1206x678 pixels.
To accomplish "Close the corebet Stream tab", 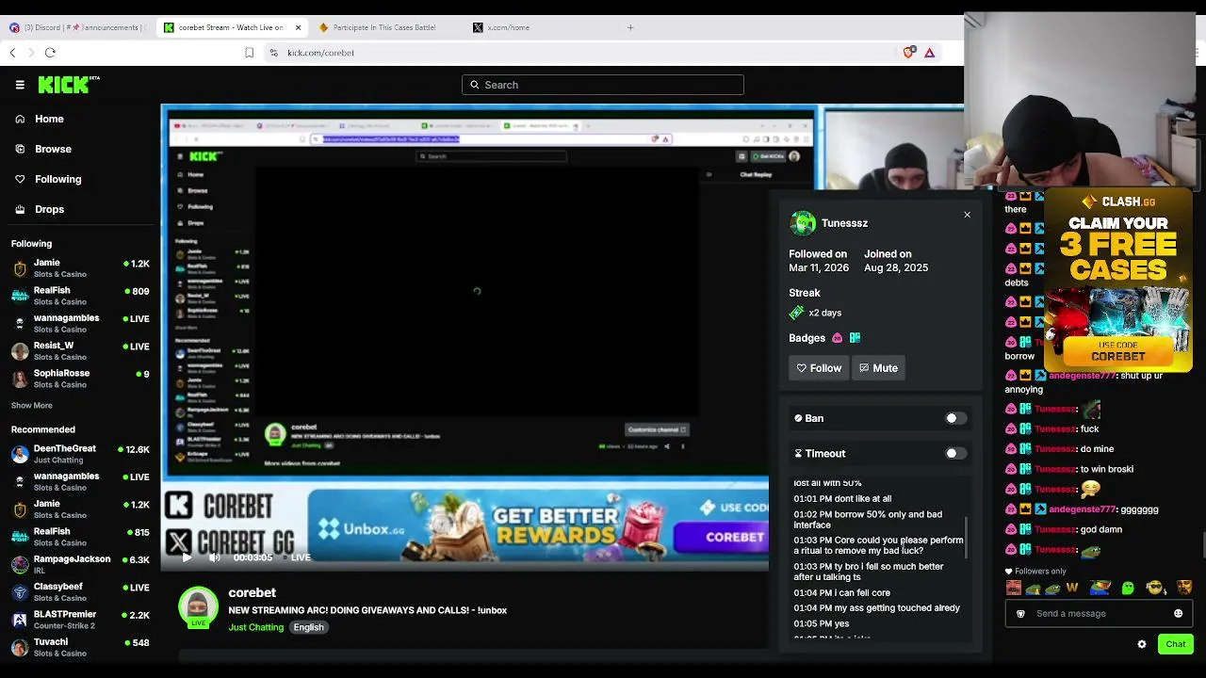I will click(x=298, y=27).
